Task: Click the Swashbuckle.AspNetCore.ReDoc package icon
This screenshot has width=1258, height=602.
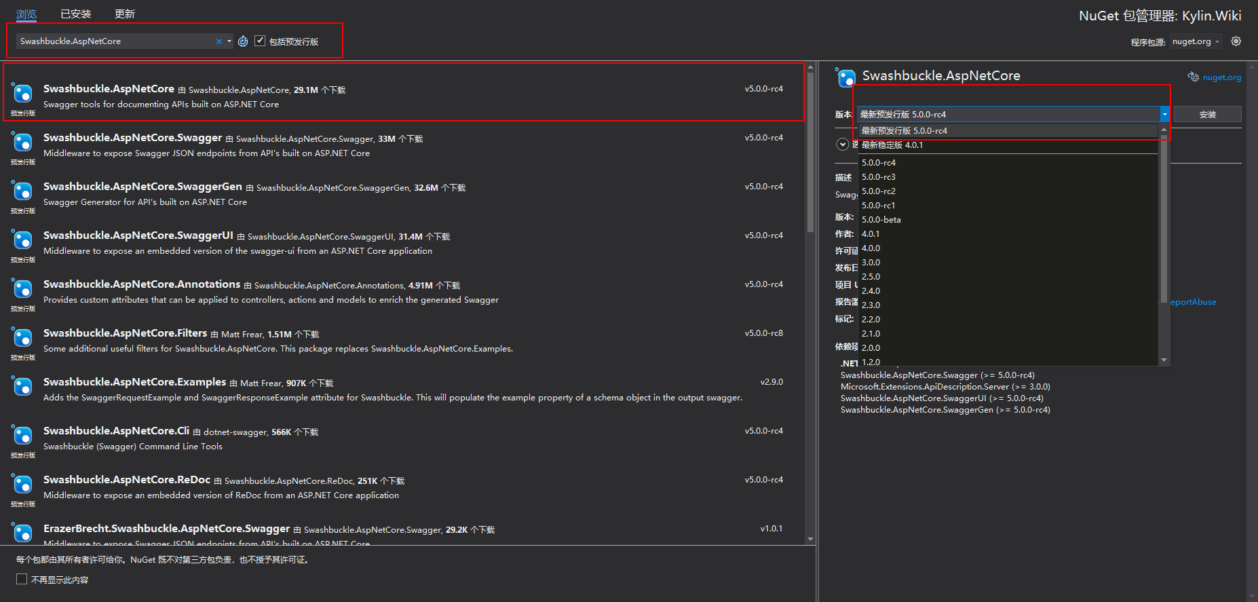Action: coord(23,485)
